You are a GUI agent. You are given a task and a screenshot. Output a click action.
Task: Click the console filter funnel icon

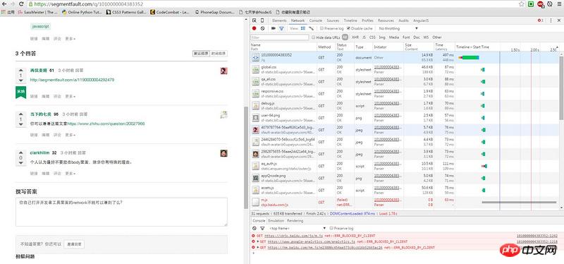[x=262, y=228]
